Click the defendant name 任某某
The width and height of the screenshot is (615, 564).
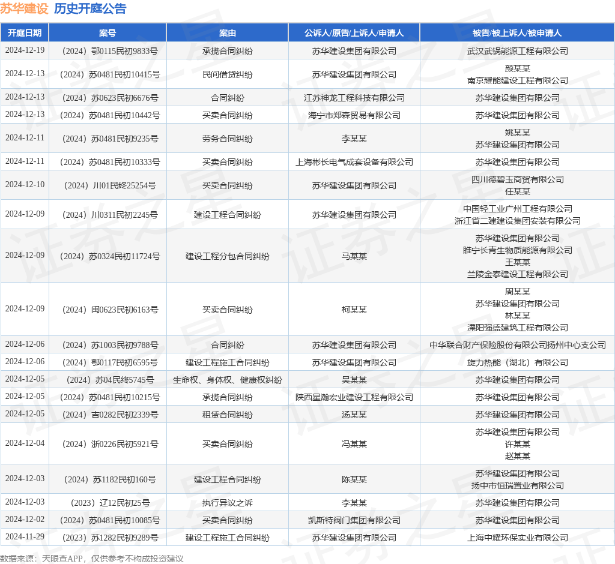pyautogui.click(x=518, y=191)
